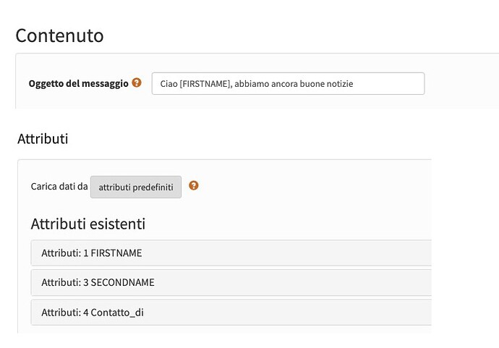Focus the message subject input field
This screenshot has height=348, width=499.
288,84
